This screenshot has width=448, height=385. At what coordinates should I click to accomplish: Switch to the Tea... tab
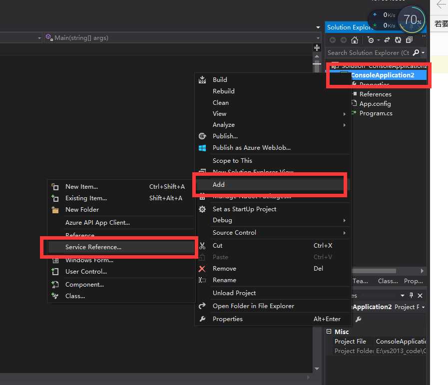click(x=360, y=281)
